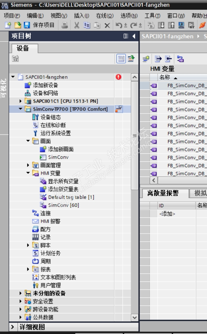Undo the last action
Viewport: 207px width, 334px height.
pos(119,25)
